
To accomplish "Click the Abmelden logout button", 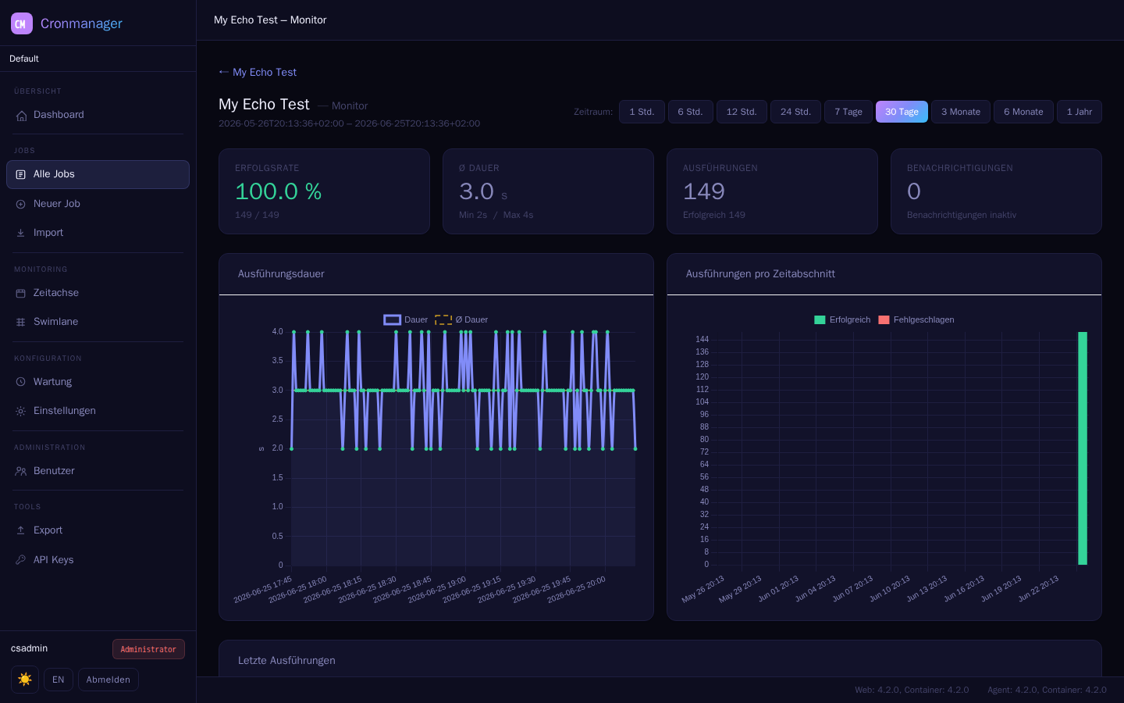I will 108,680.
